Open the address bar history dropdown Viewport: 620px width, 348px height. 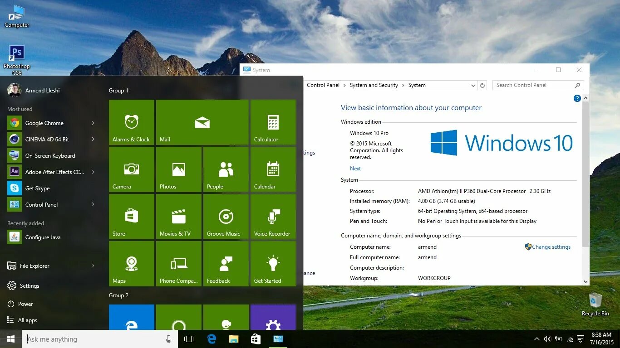tap(473, 85)
